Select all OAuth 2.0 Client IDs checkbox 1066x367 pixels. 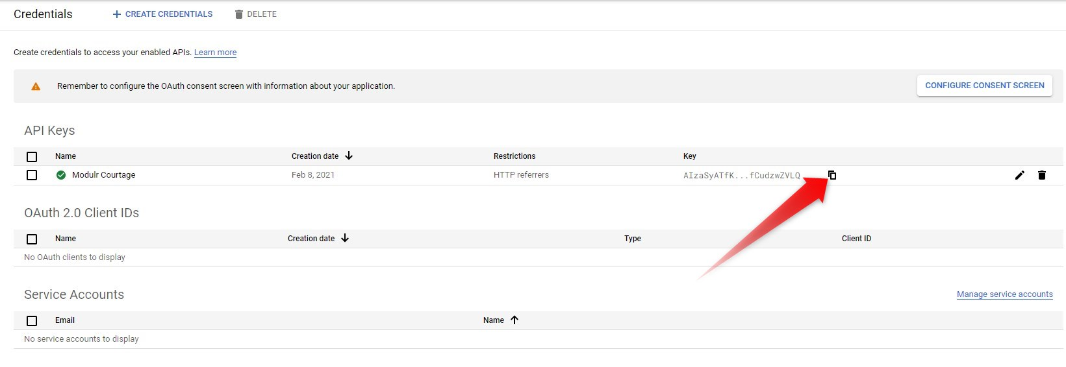tap(32, 239)
